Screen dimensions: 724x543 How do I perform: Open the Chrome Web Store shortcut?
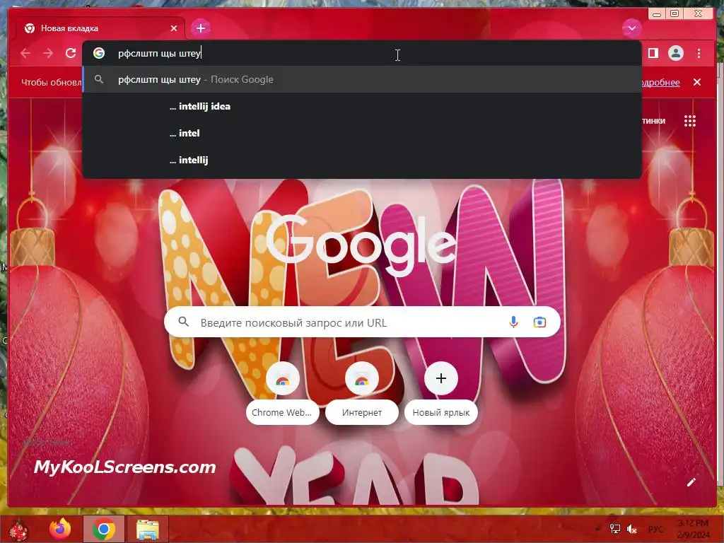[x=283, y=393]
